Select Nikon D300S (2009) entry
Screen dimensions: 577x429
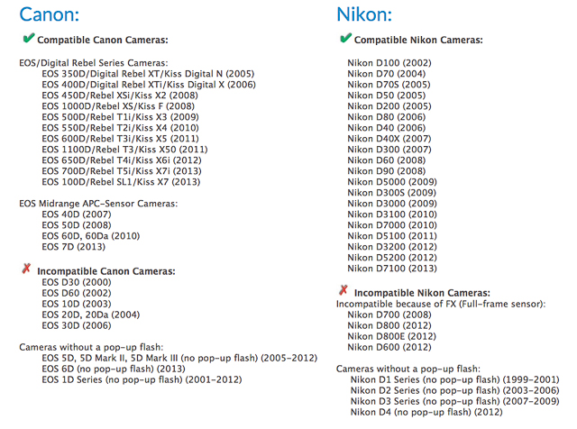click(392, 193)
